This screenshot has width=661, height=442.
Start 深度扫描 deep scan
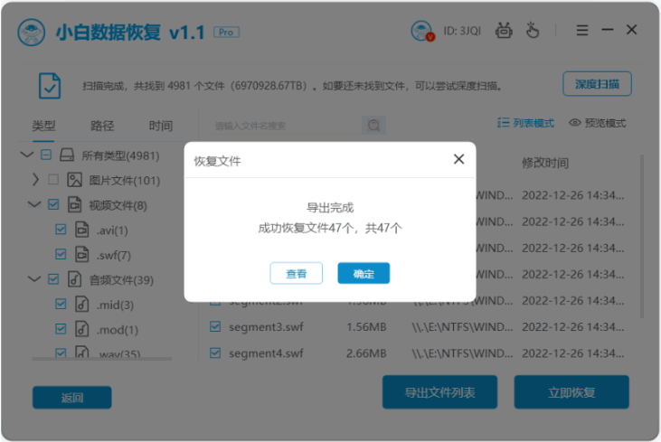pos(597,84)
